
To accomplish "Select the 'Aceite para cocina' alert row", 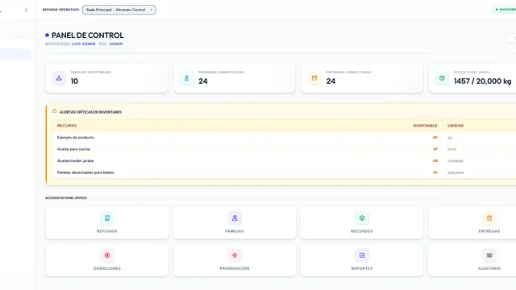I will pos(284,149).
